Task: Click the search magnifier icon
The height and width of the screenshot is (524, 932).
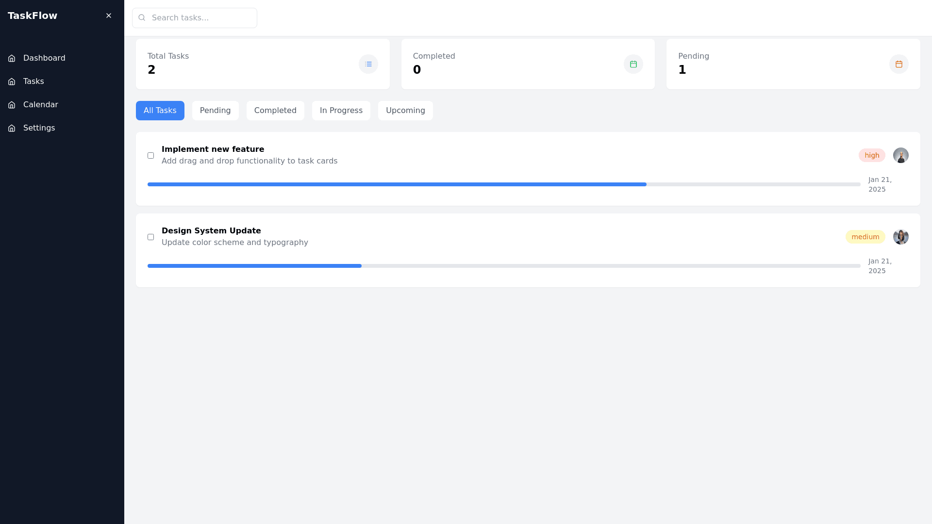Action: click(142, 18)
